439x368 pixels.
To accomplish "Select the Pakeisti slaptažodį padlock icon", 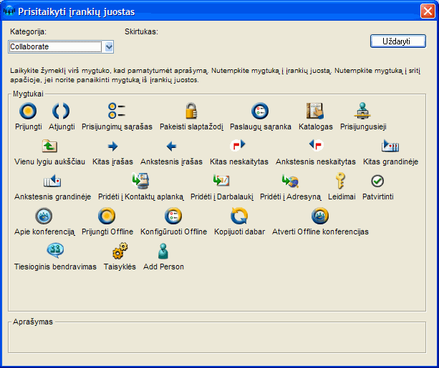I will coord(190,111).
